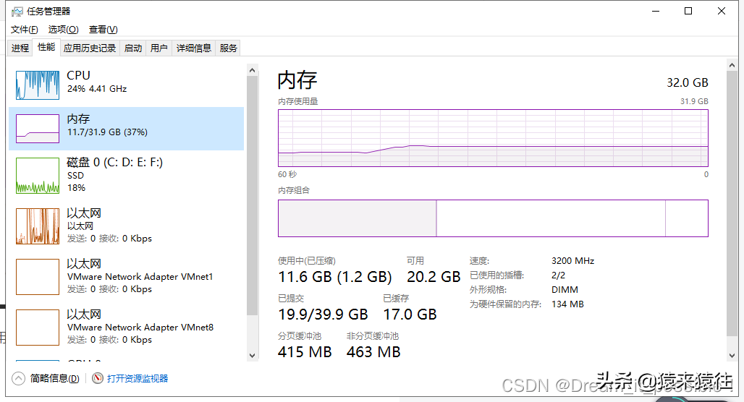Select the CPU usage graph thumbnail

(x=38, y=85)
